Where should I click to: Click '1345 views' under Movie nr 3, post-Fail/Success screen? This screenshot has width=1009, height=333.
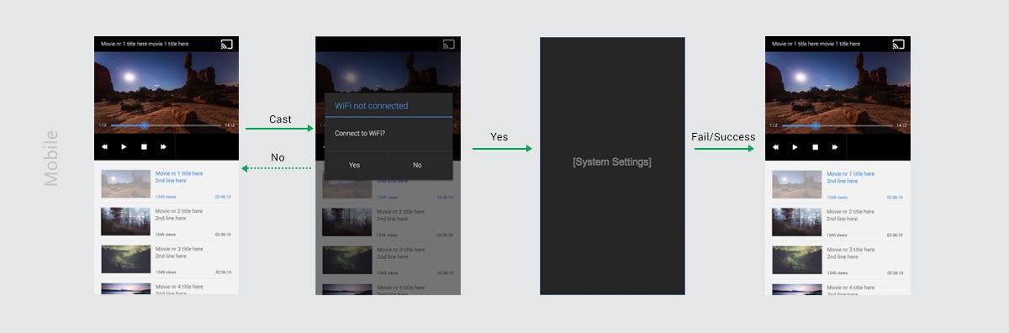point(837,272)
